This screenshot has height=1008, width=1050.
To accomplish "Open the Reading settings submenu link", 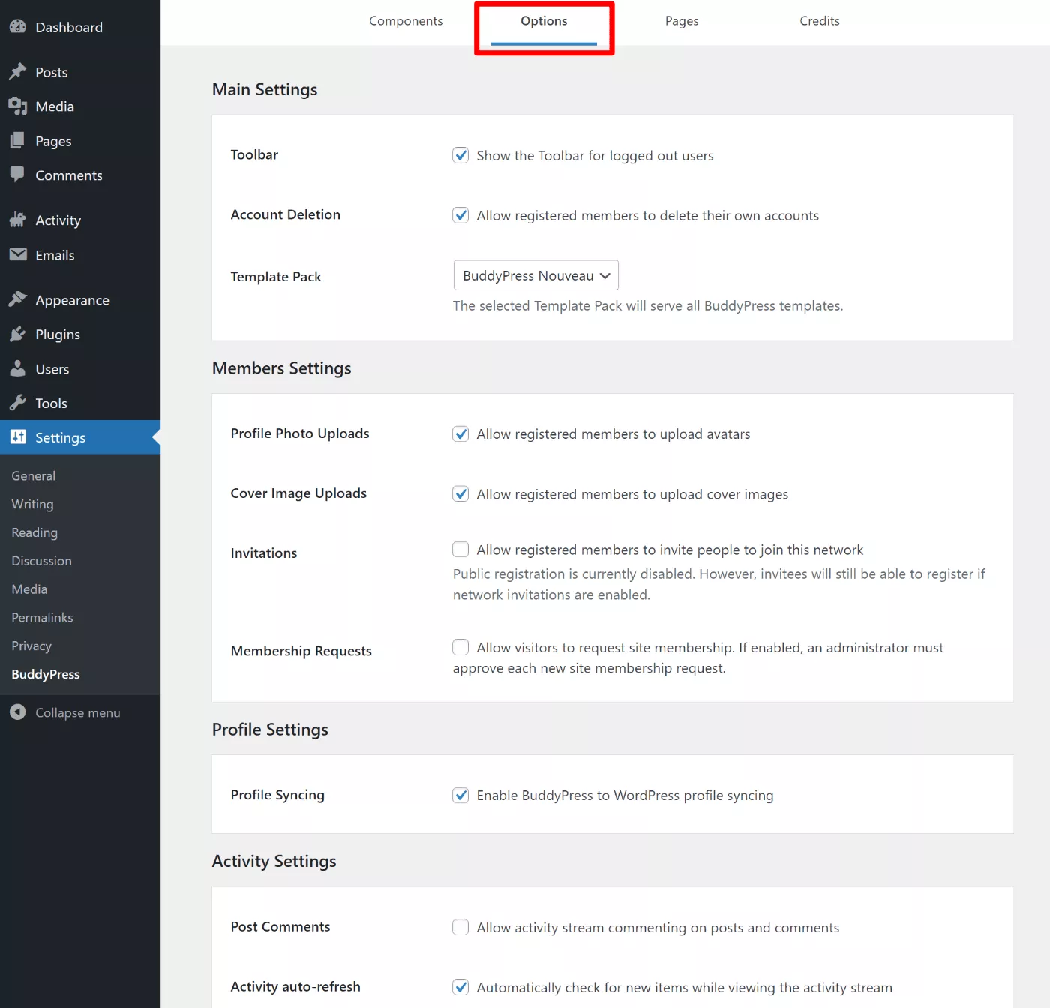I will (34, 532).
